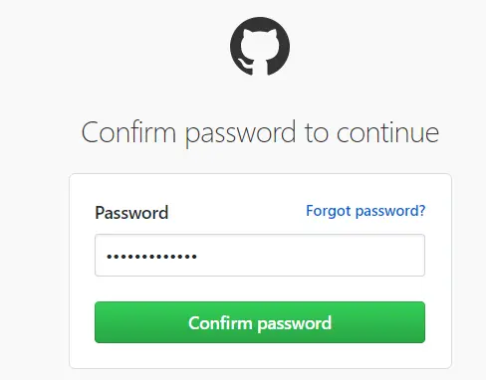Image resolution: width=486 pixels, height=380 pixels.
Task: Go to GitHub home via Octocat icon
Action: 260,47
